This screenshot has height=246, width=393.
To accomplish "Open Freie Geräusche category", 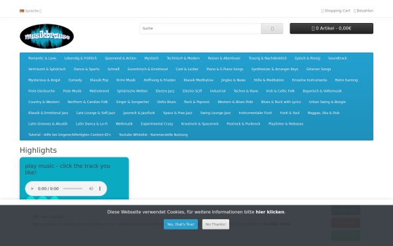I will tap(41, 91).
